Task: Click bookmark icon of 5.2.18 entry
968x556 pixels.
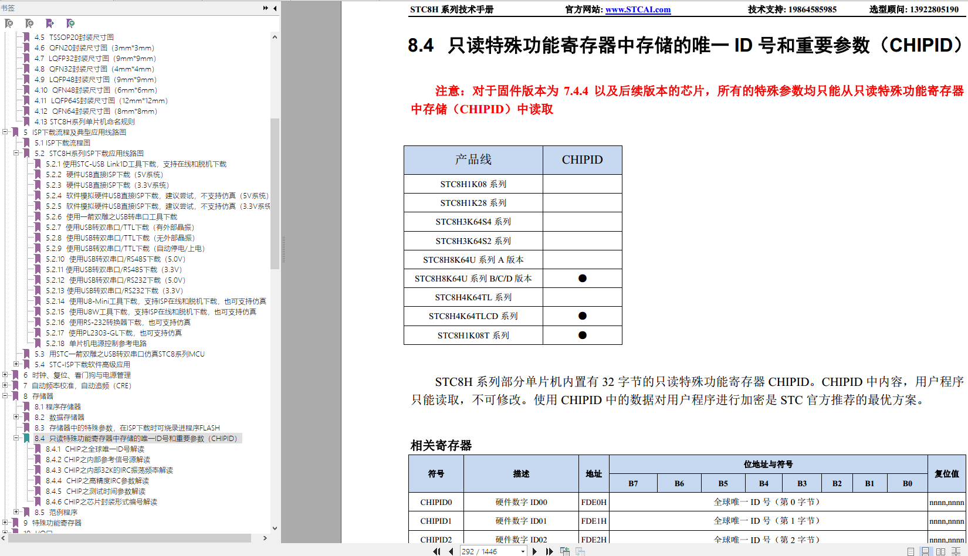Action: tap(39, 344)
